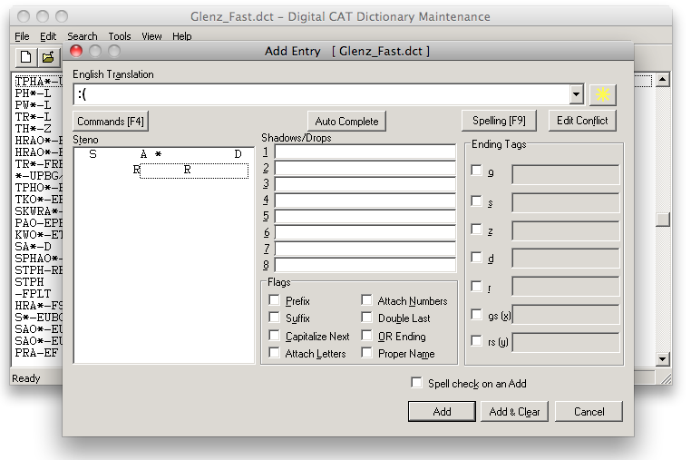Select the TR*-L dictionary entry
The height and width of the screenshot is (460, 691).
33,117
